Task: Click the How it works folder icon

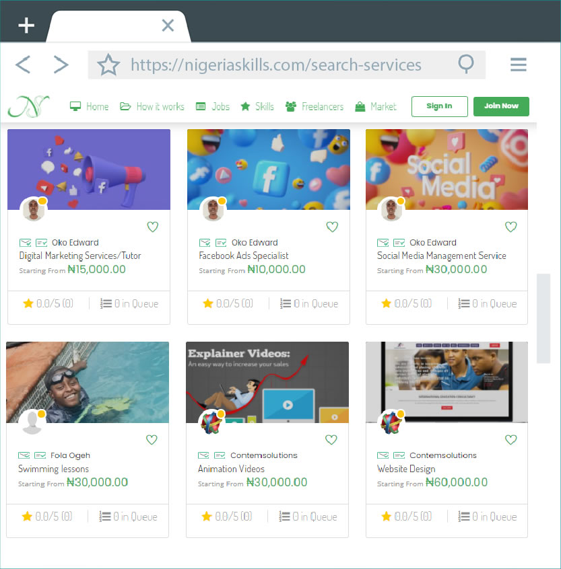Action: pyautogui.click(x=125, y=106)
